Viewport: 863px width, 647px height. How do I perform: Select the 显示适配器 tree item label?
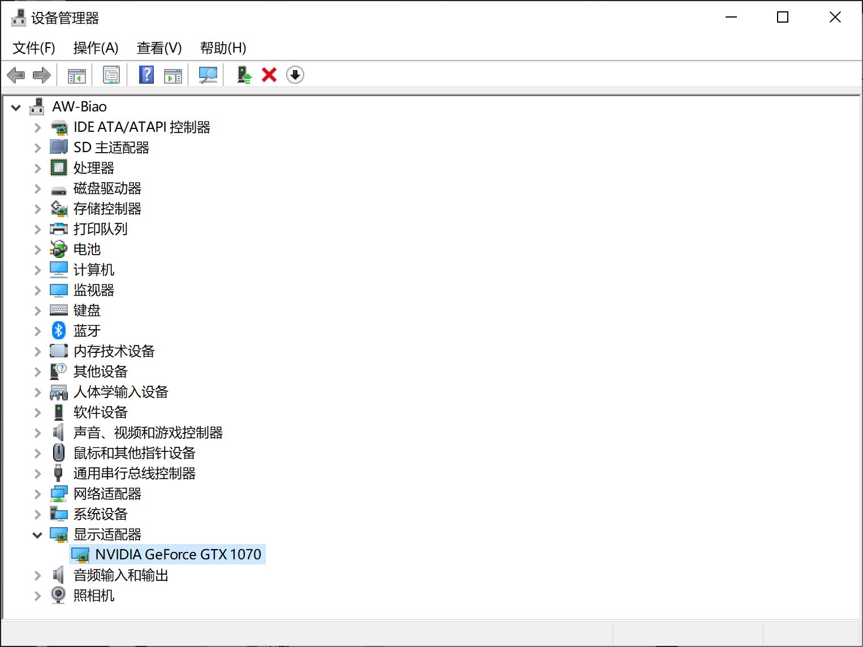(x=107, y=534)
